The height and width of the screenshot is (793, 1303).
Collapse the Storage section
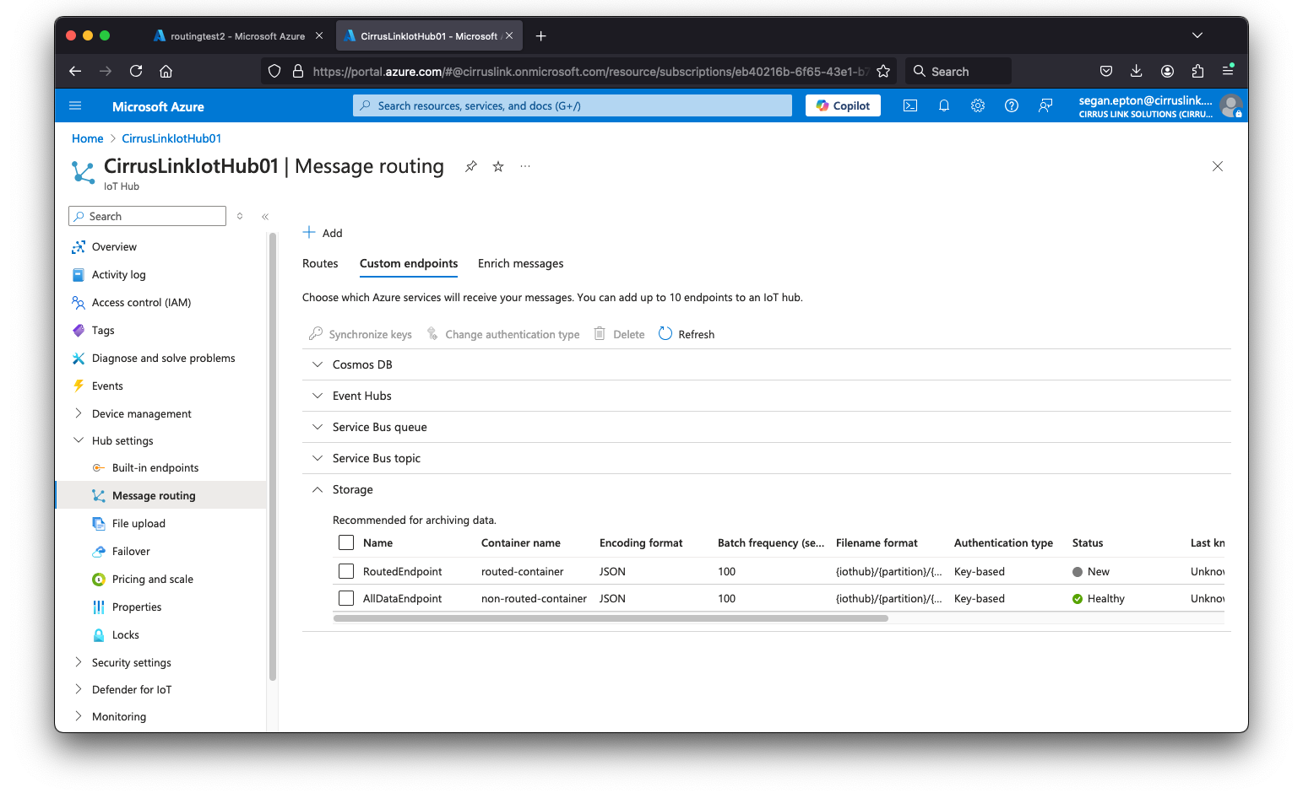point(318,489)
